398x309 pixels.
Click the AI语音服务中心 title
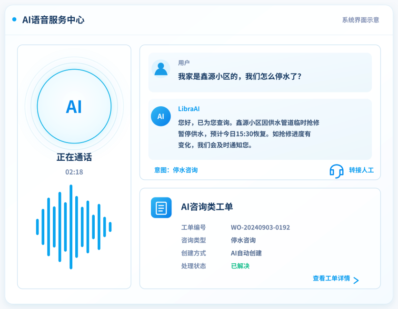53,20
